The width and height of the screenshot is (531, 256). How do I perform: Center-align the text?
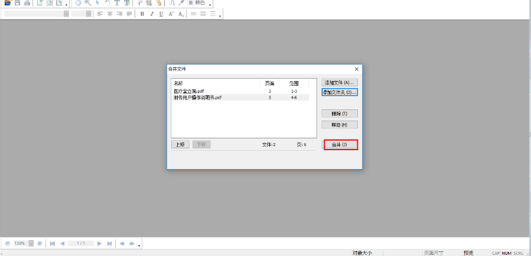[x=110, y=14]
